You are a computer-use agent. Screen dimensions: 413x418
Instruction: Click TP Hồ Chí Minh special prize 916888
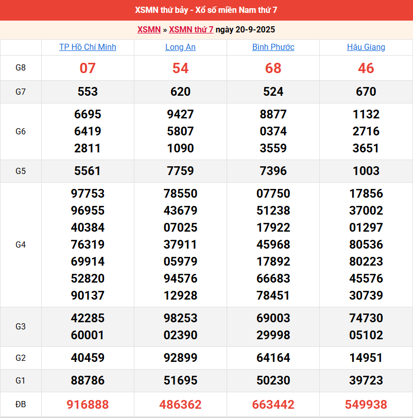tap(88, 405)
